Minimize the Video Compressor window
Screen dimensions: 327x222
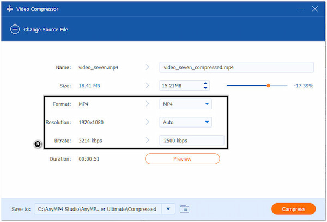[301, 9]
